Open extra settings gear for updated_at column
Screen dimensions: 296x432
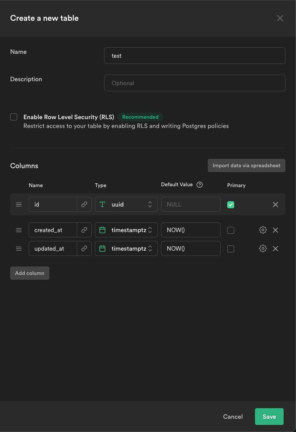point(262,248)
